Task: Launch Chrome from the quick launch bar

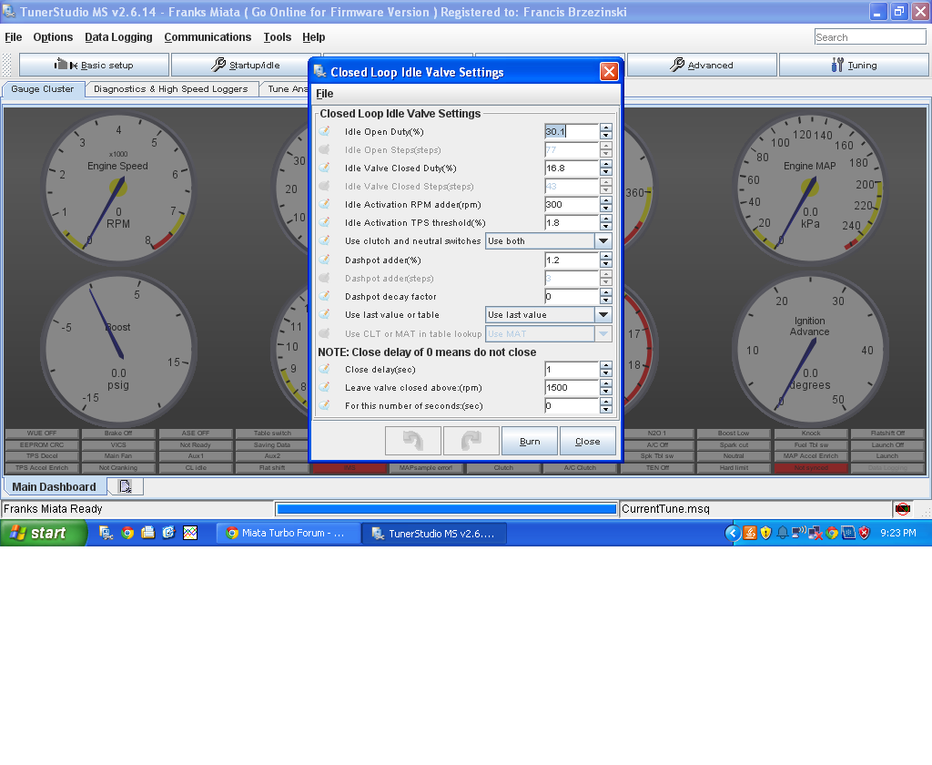Action: pyautogui.click(x=127, y=533)
